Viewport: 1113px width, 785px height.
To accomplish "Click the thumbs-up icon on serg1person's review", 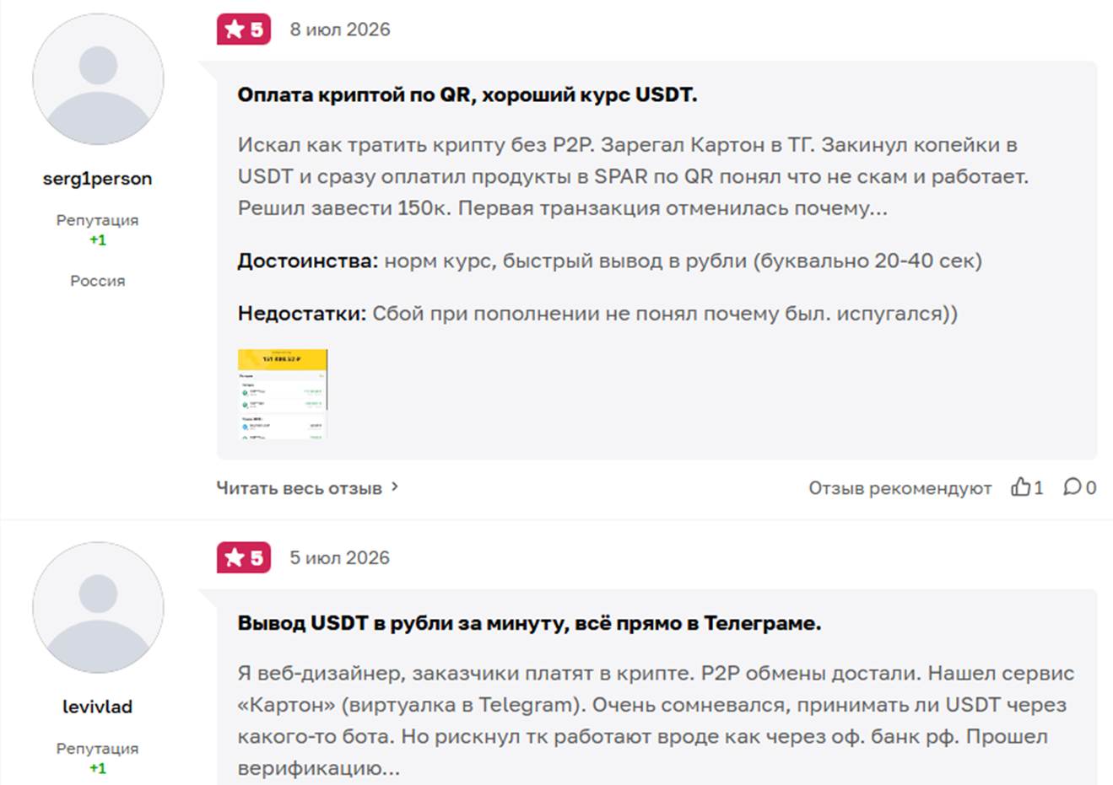I will coord(1020,487).
